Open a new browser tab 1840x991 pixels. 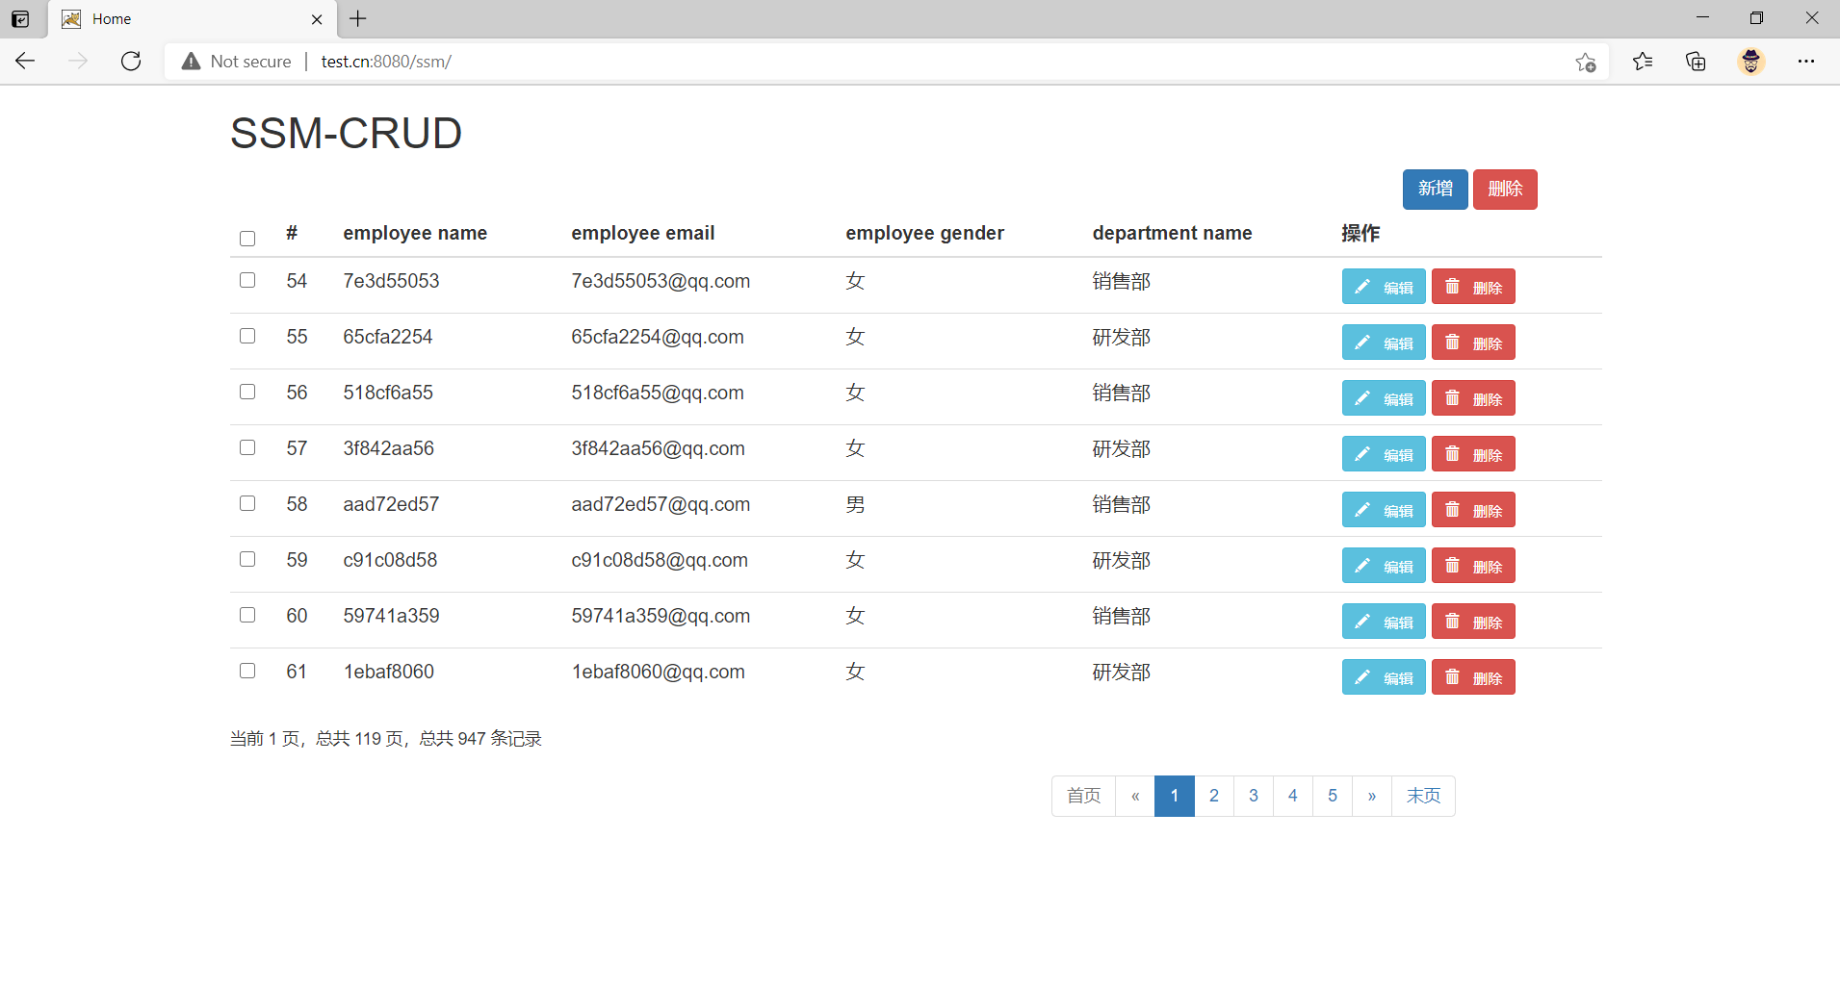click(358, 19)
